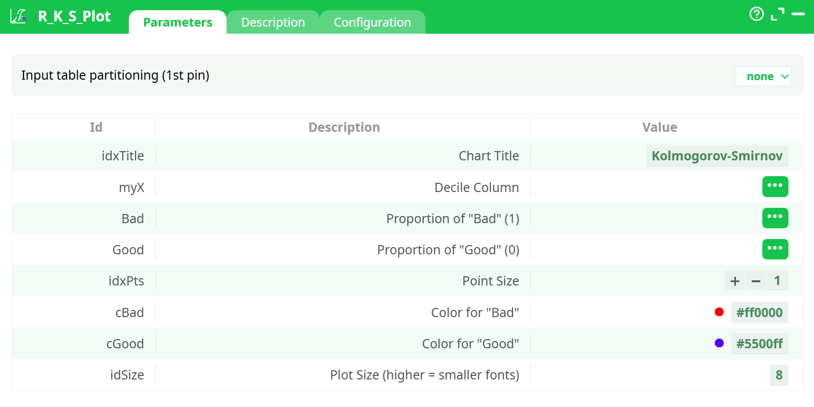Open column picker for Proportion of Bad
The image size is (814, 407).
[x=775, y=218]
